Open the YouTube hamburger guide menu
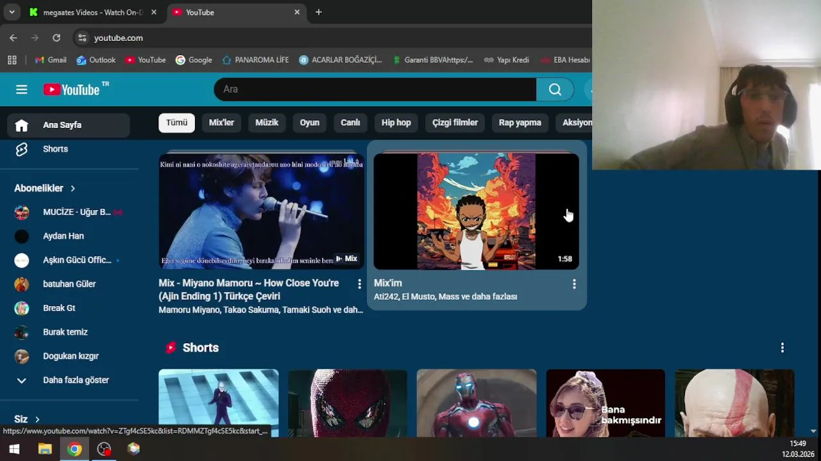This screenshot has width=821, height=461. 21,90
